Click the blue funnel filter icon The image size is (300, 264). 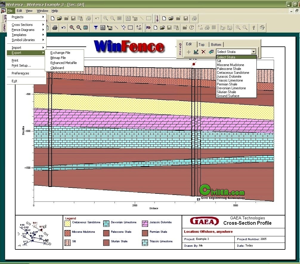(x=96, y=28)
